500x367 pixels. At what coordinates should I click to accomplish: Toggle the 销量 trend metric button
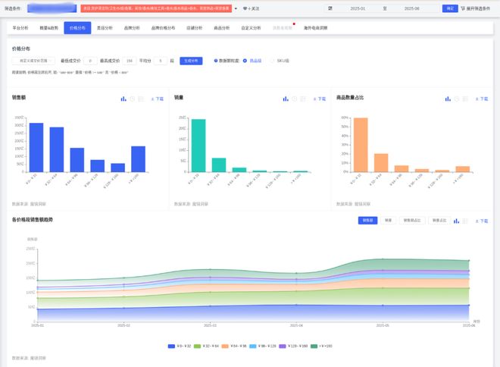pyautogui.click(x=389, y=221)
